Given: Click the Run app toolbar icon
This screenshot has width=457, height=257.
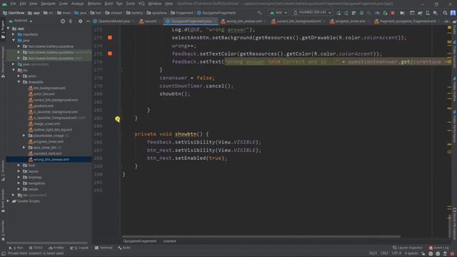Looking at the screenshot, I should click(x=338, y=13).
